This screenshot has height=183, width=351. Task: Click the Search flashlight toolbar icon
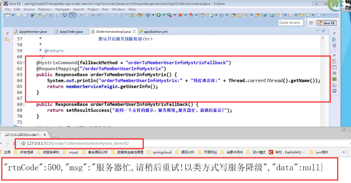coord(246,15)
